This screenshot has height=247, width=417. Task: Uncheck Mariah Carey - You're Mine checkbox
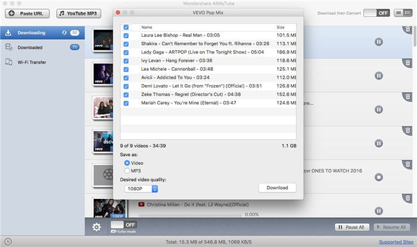click(126, 104)
